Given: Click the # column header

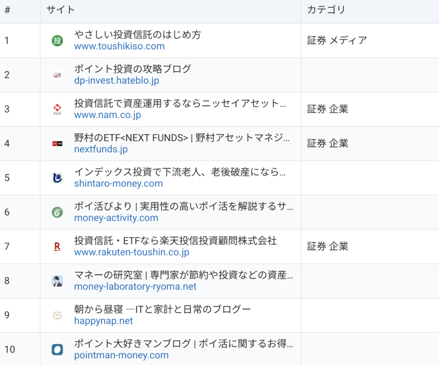Looking at the screenshot, I should pos(7,10).
